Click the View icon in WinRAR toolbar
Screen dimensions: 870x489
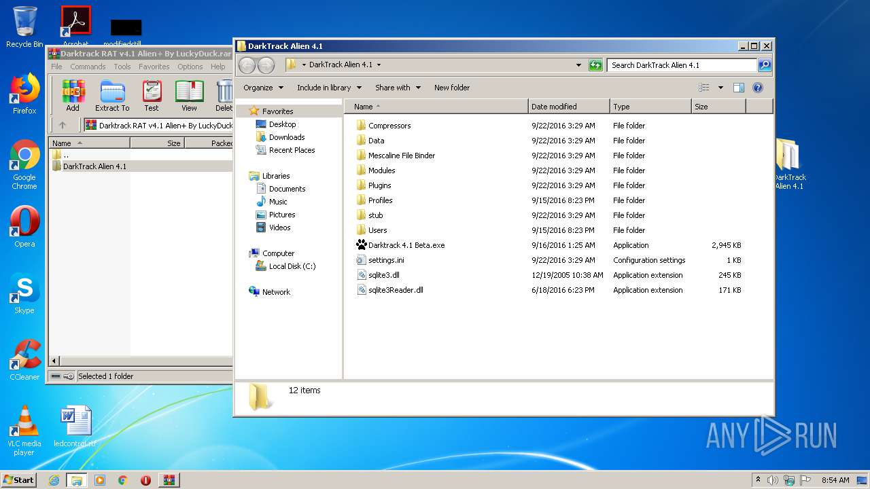click(x=189, y=95)
